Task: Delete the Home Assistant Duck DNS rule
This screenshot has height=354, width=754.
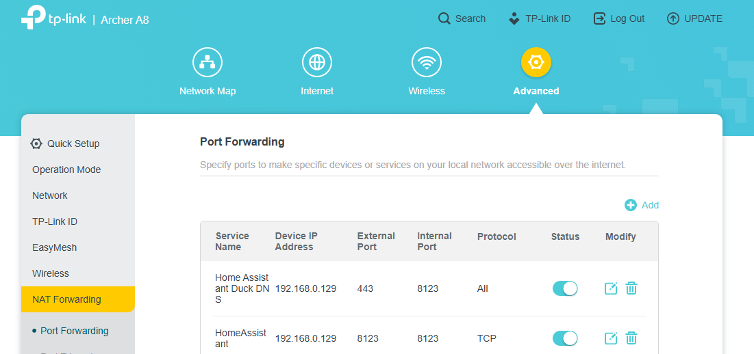Action: (631, 288)
